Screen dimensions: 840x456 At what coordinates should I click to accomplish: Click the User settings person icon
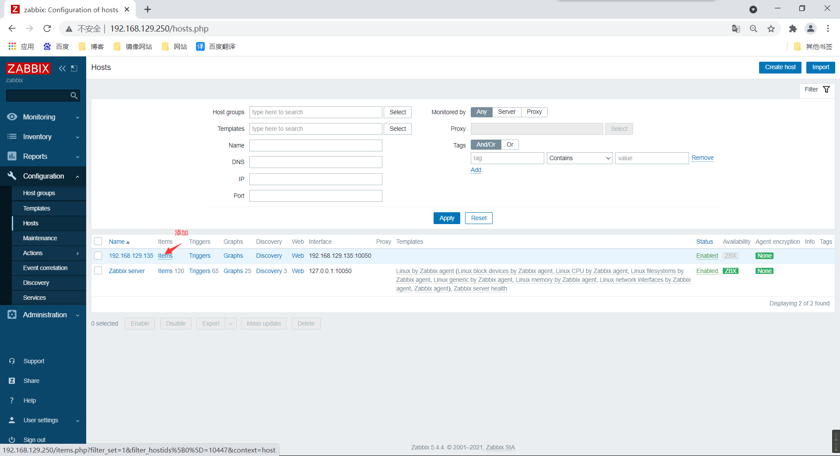pyautogui.click(x=12, y=420)
